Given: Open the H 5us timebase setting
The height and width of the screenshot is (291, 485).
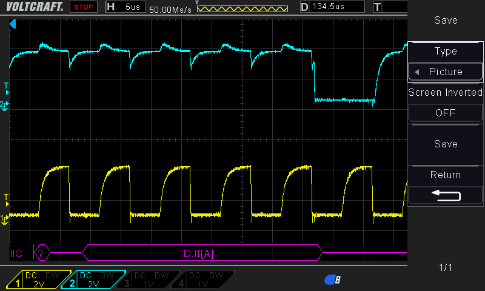Looking at the screenshot, I should point(126,7).
